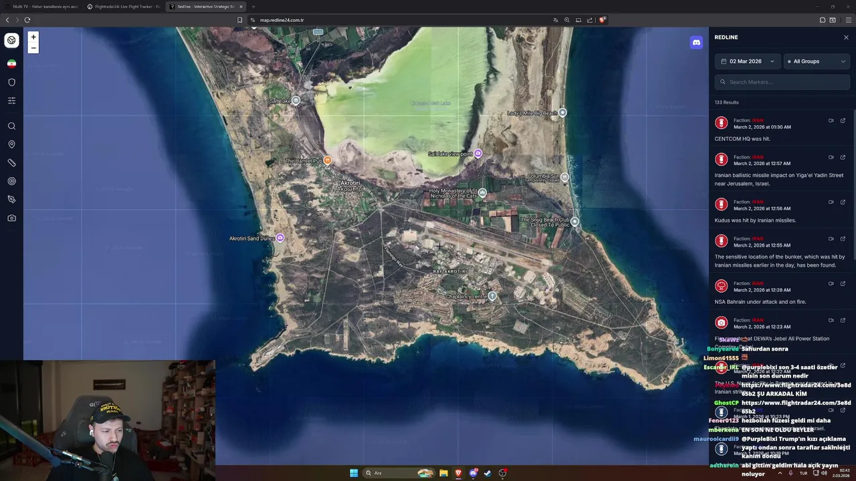Image resolution: width=856 pixels, height=481 pixels.
Task: Select the ruler measurement tool
Action: (11, 163)
